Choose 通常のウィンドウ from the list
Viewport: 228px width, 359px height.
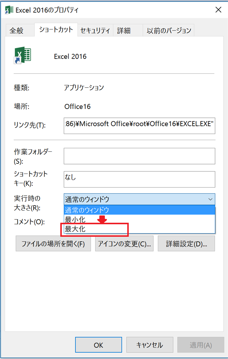click(x=139, y=210)
